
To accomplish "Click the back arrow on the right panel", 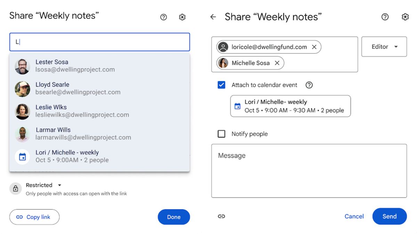I will coord(213,17).
